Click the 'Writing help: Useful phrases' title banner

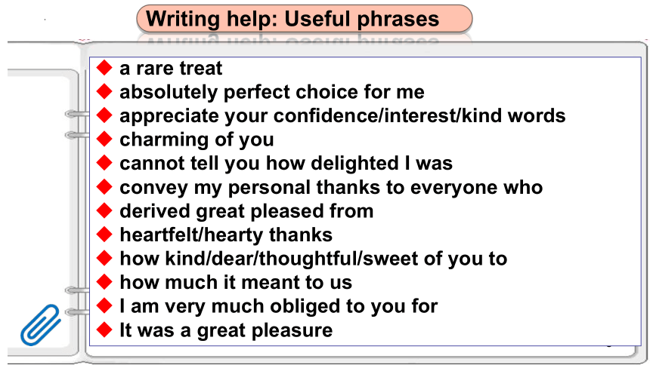tap(305, 19)
